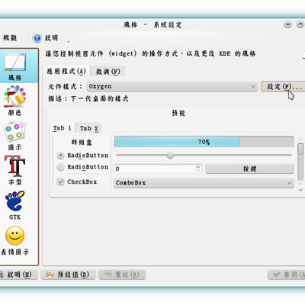Image resolution: width=305 pixels, height=305 pixels.
Task: Click the 說明(H) help button
Action: [x=18, y=274]
